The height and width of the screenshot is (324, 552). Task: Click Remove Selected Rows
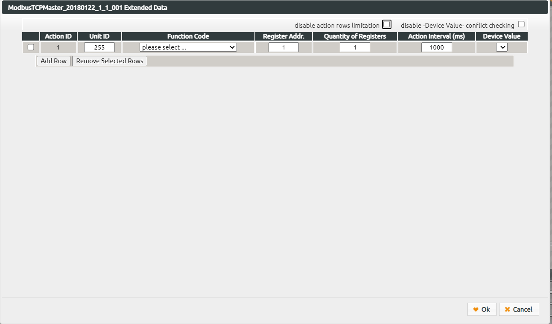tap(109, 61)
